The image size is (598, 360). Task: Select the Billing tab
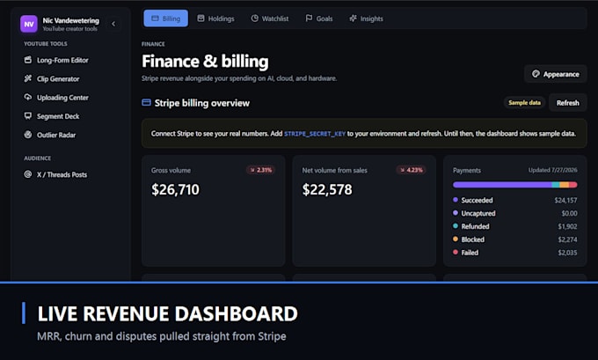coord(166,18)
